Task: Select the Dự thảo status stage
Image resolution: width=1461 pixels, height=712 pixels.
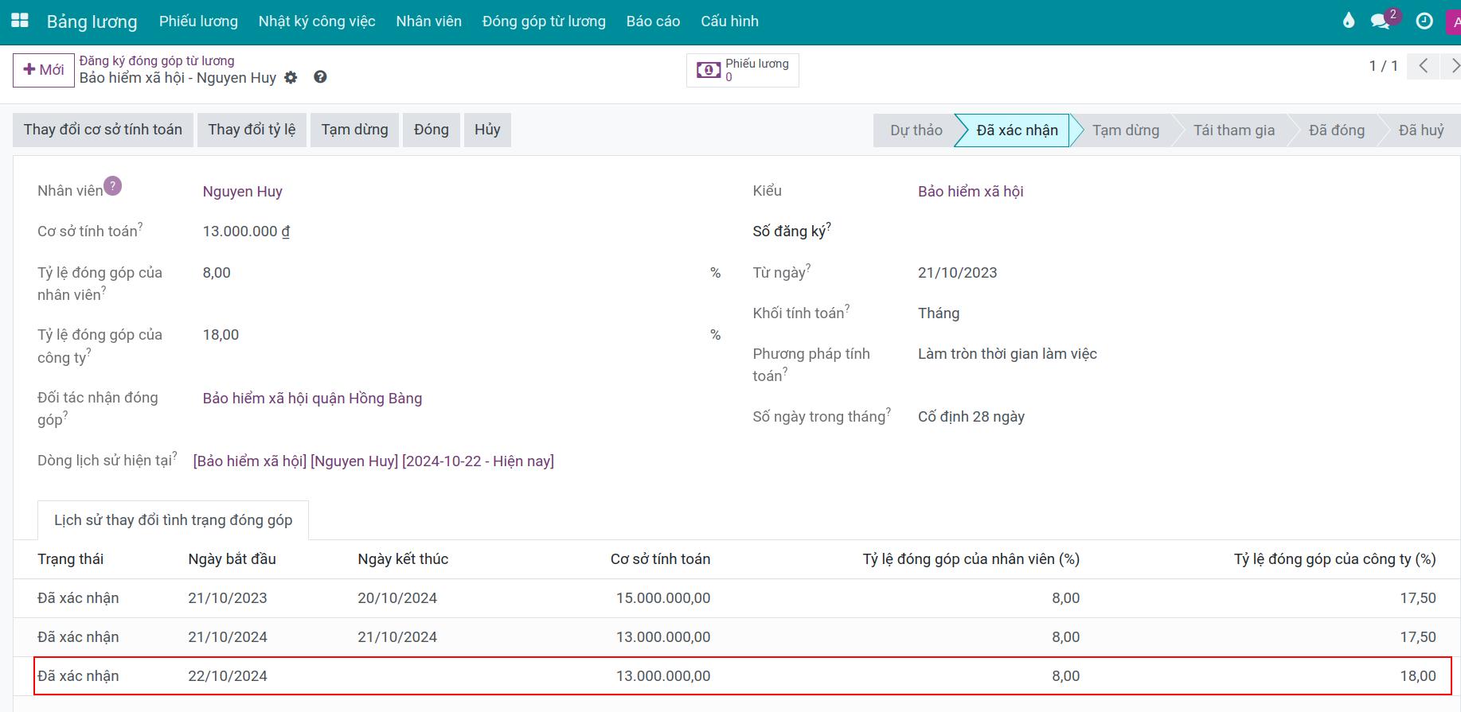Action: [x=916, y=130]
